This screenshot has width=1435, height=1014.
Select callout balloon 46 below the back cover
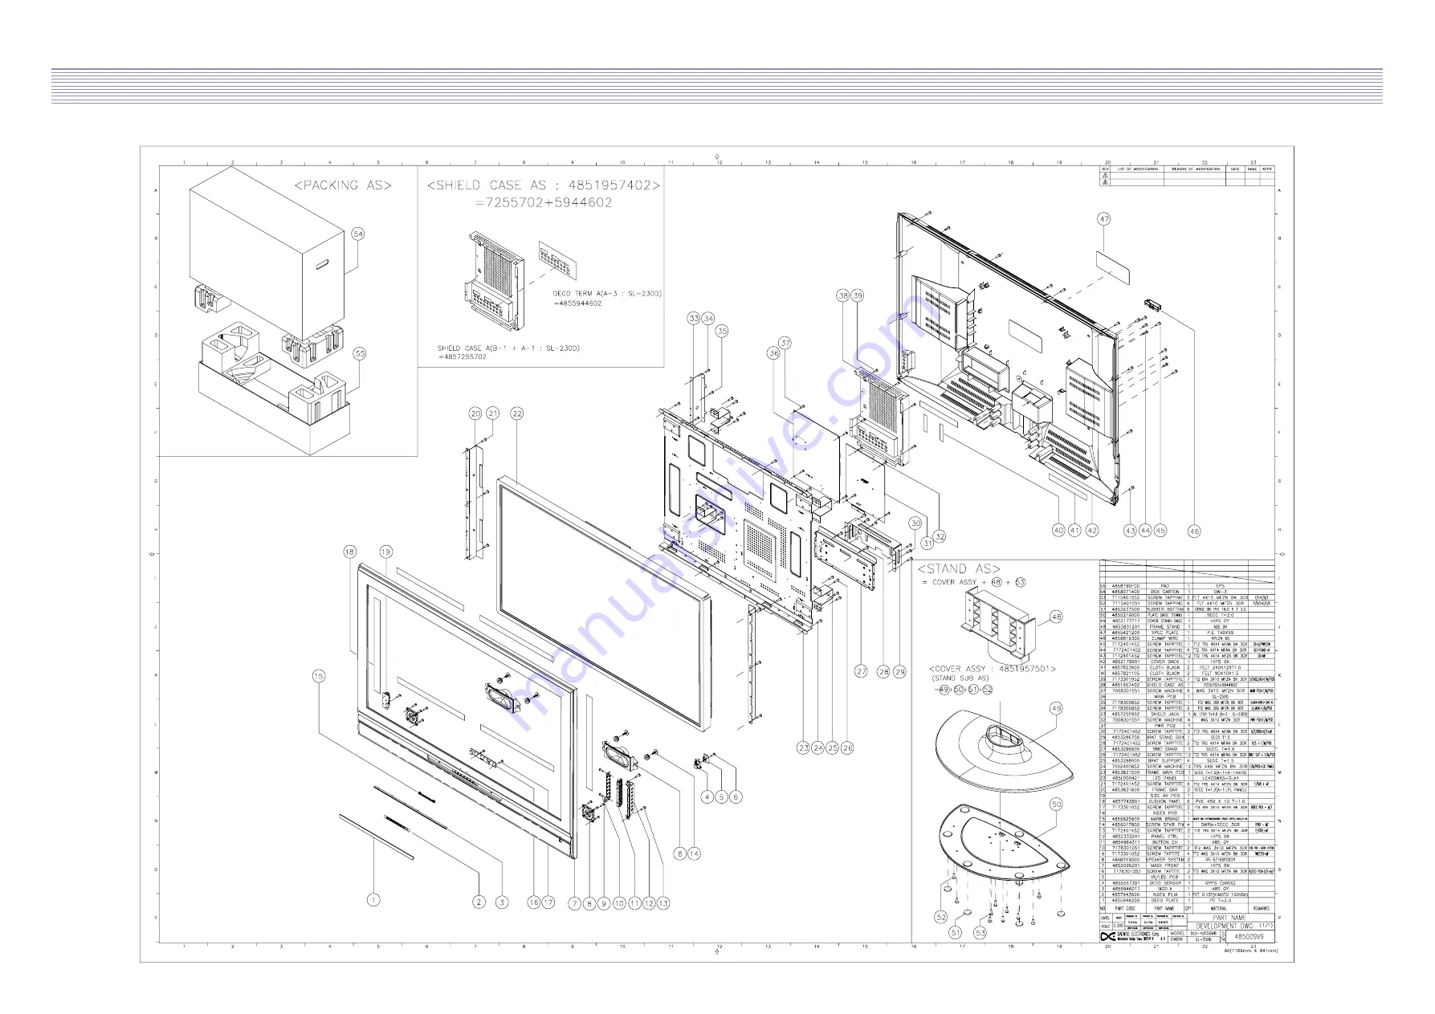(x=1194, y=531)
